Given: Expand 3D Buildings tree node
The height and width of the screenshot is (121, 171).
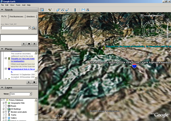Looking at the screenshot, I should pyautogui.click(x=3, y=109).
